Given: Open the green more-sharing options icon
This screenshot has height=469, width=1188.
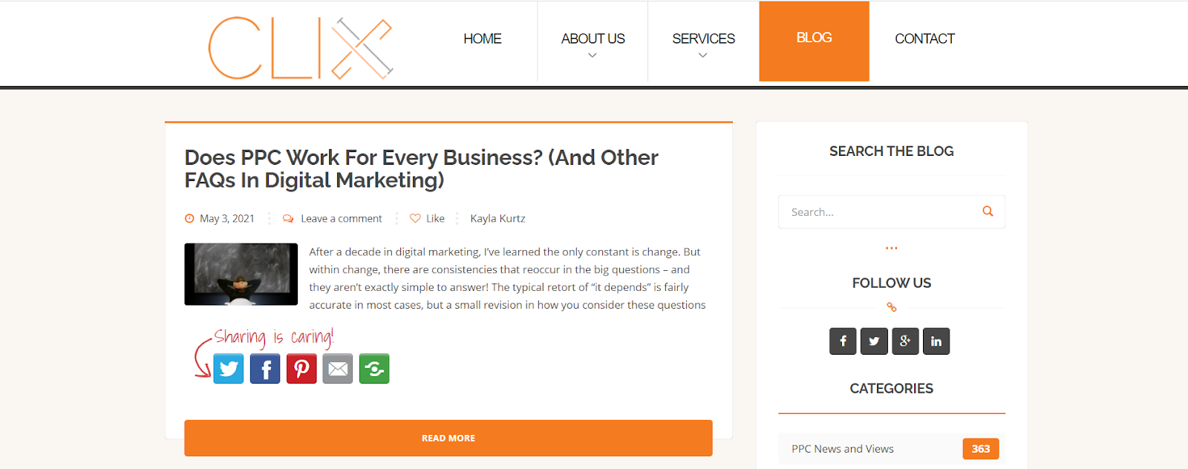Looking at the screenshot, I should point(374,369).
